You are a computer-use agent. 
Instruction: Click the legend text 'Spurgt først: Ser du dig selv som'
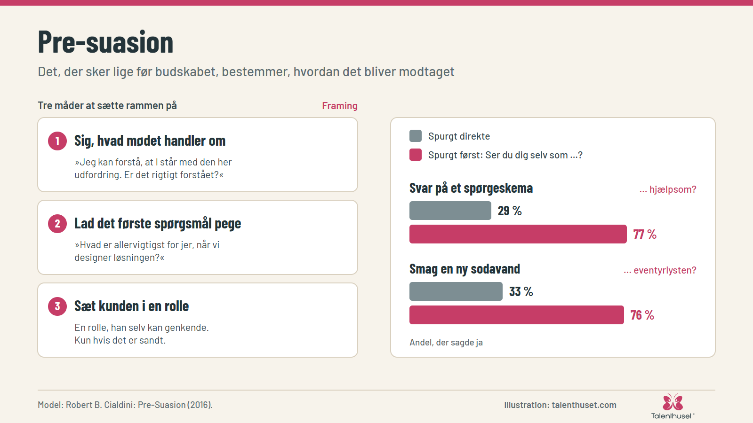click(505, 155)
